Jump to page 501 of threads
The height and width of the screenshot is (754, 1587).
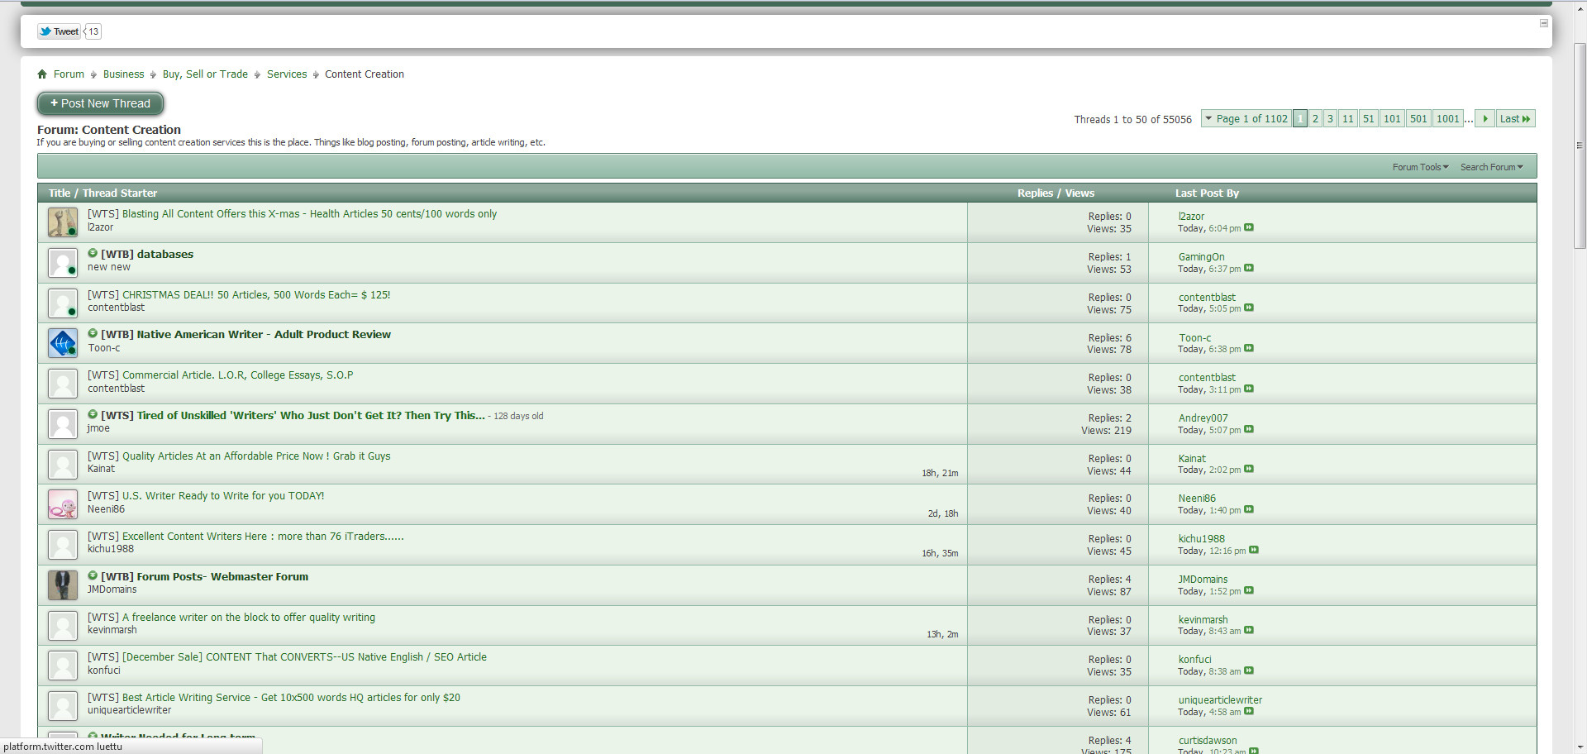click(x=1418, y=118)
